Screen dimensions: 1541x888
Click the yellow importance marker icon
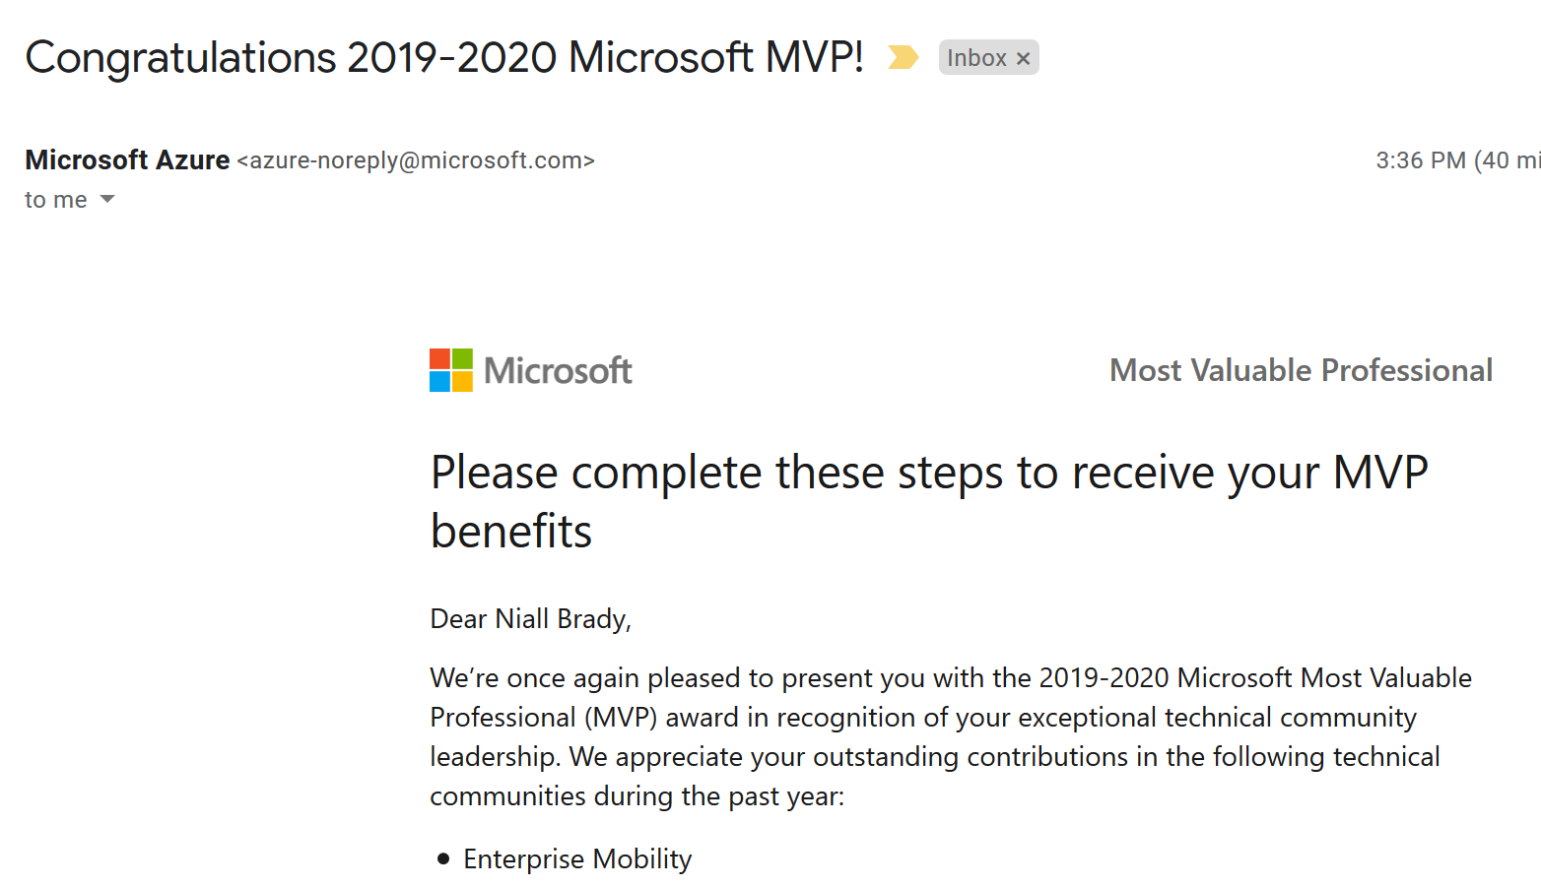tap(903, 57)
